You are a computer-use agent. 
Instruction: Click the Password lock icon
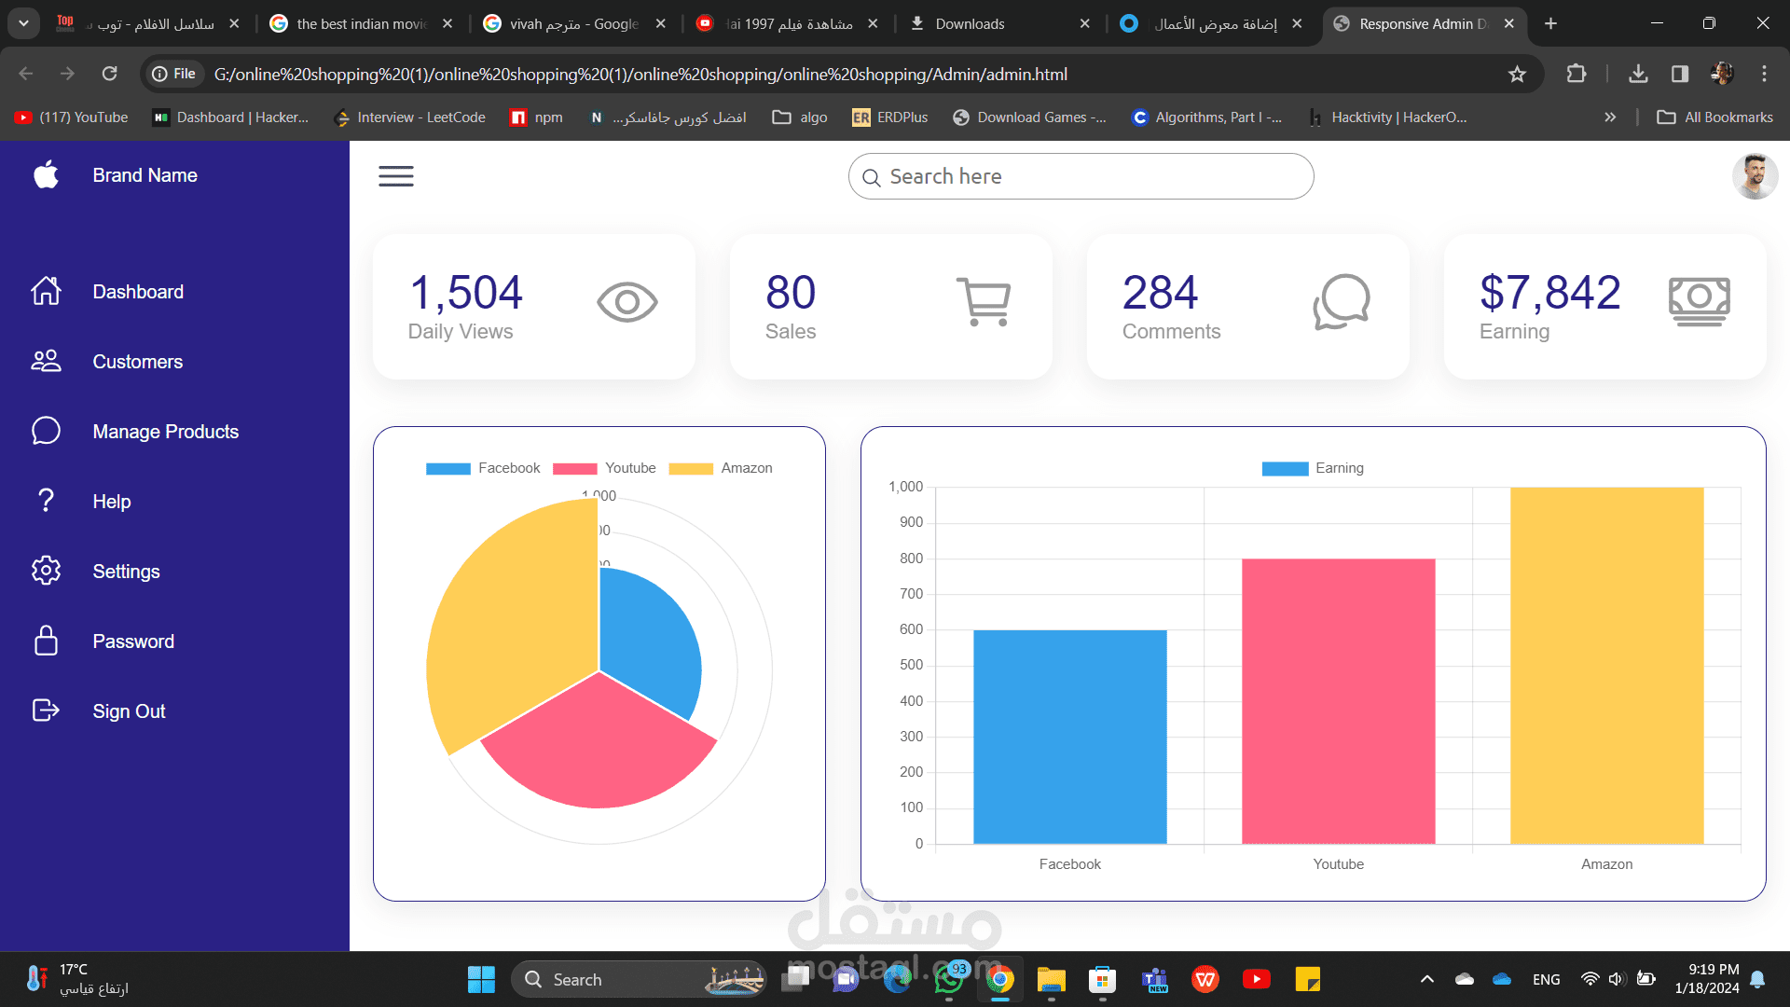coord(46,641)
